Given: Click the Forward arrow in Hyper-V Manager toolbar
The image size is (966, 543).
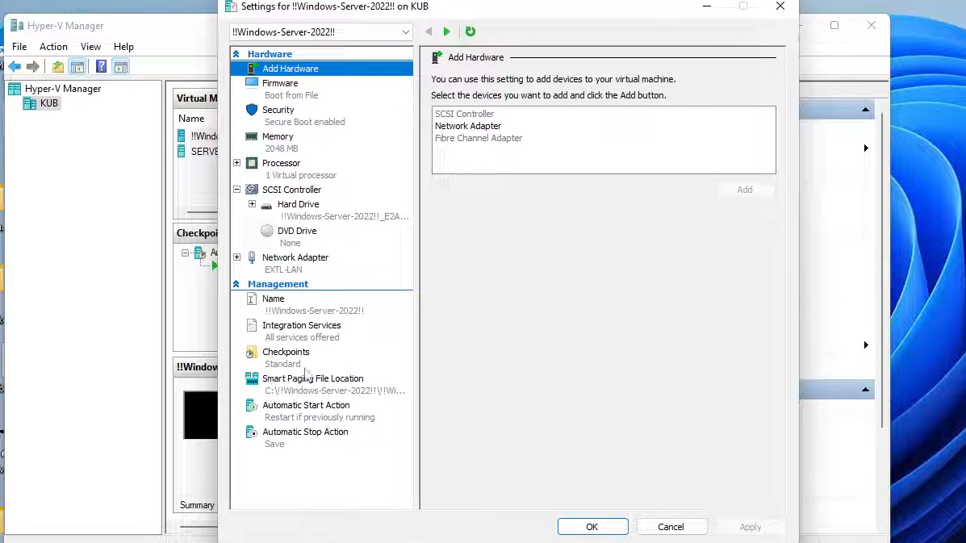Looking at the screenshot, I should click(33, 66).
